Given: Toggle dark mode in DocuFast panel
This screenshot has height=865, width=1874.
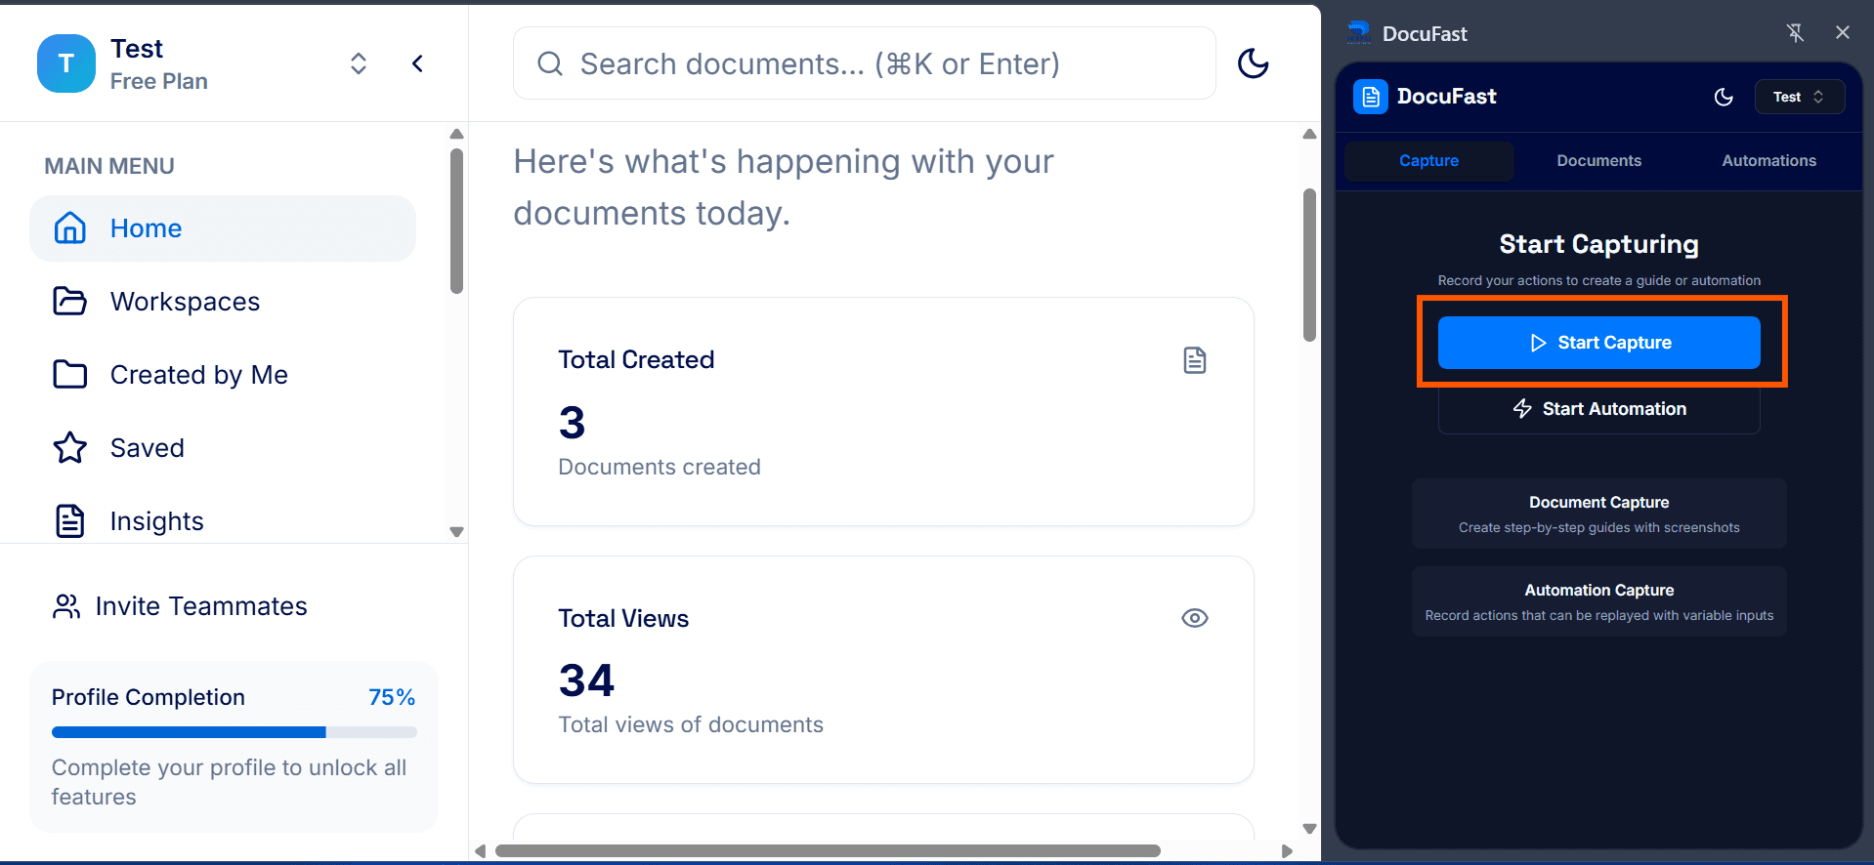Looking at the screenshot, I should [x=1724, y=97].
